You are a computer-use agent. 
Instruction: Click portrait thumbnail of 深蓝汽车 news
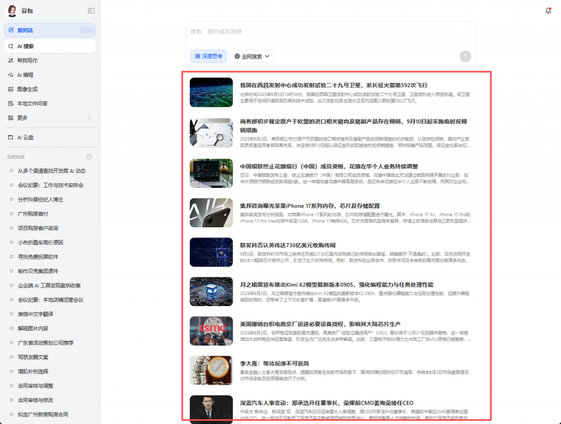[x=211, y=409]
